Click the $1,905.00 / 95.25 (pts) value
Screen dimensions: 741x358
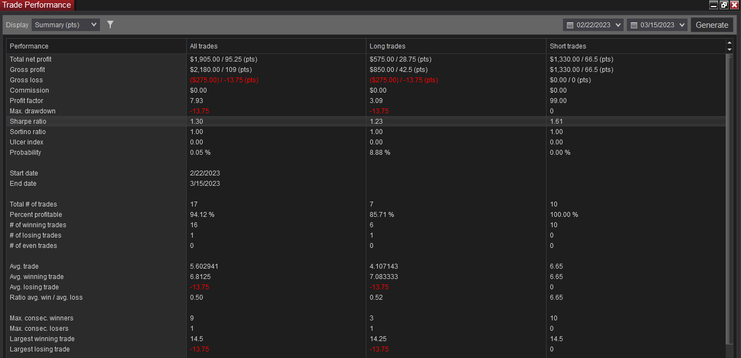(224, 59)
